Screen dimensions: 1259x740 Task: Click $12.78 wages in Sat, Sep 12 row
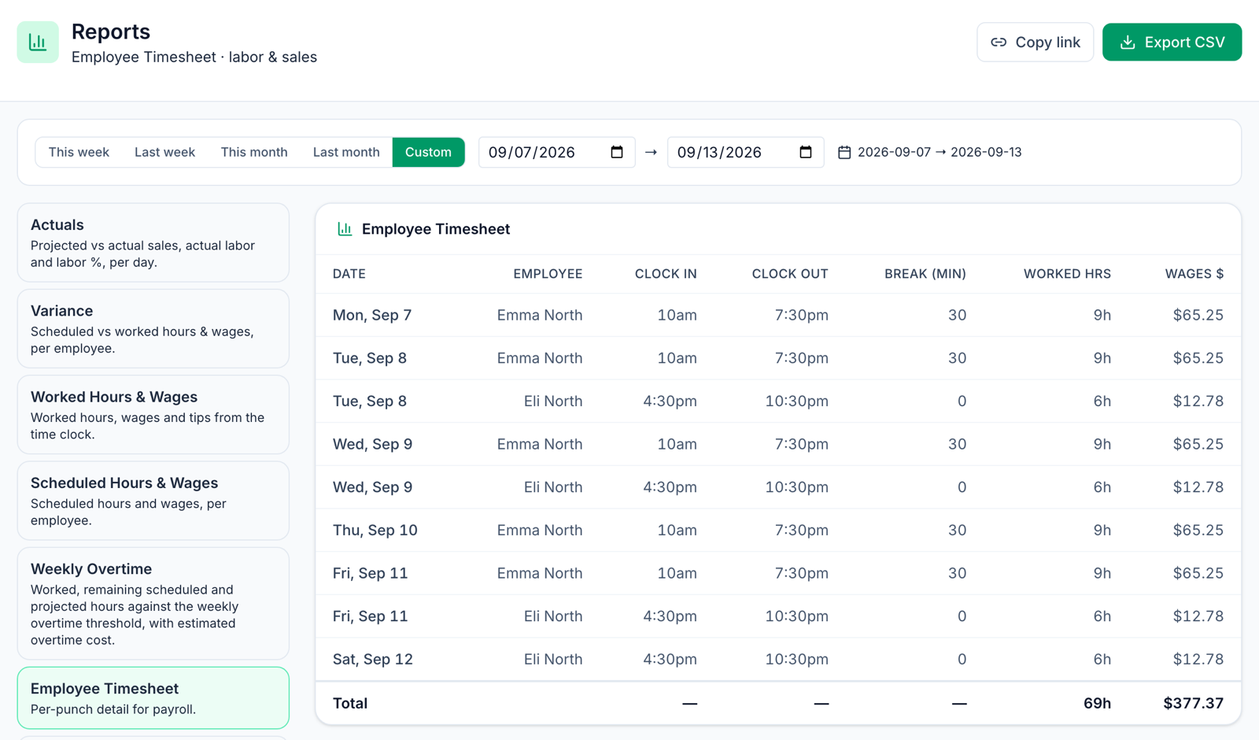1198,659
